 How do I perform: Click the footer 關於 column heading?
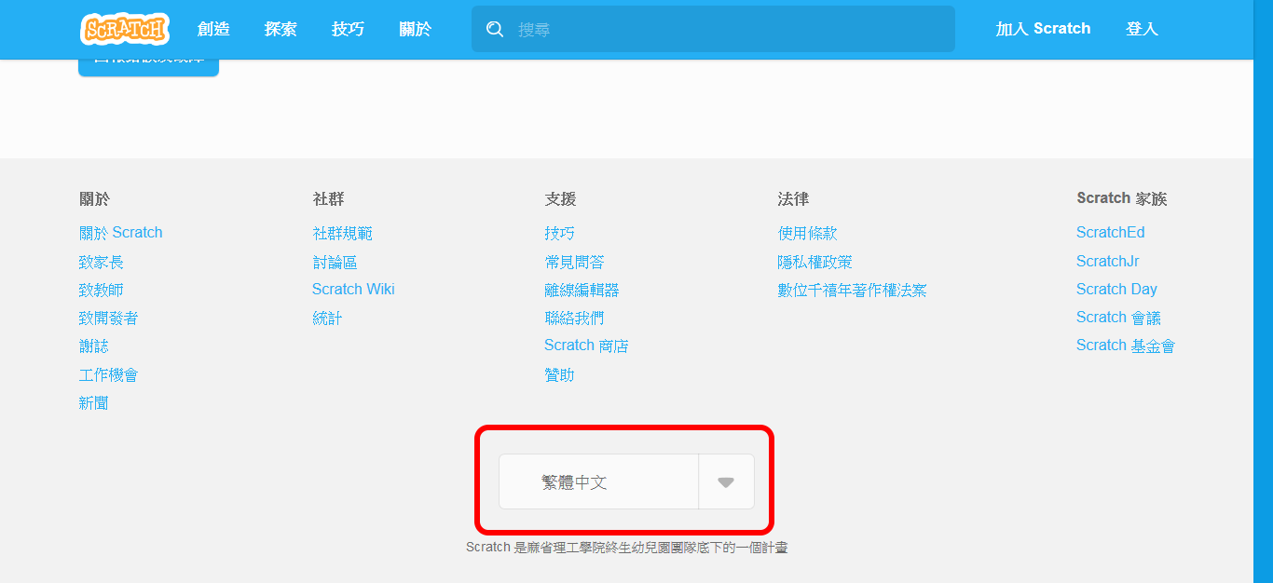(94, 198)
